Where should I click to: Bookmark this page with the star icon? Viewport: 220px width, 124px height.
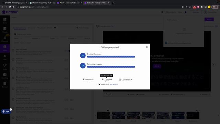[x=190, y=7]
